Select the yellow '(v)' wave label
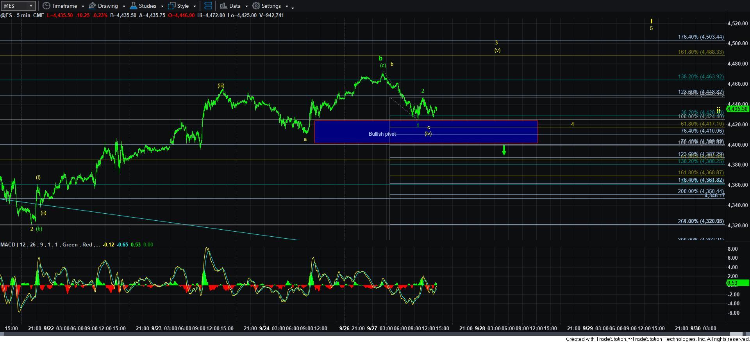The width and height of the screenshot is (750, 342). [497, 50]
